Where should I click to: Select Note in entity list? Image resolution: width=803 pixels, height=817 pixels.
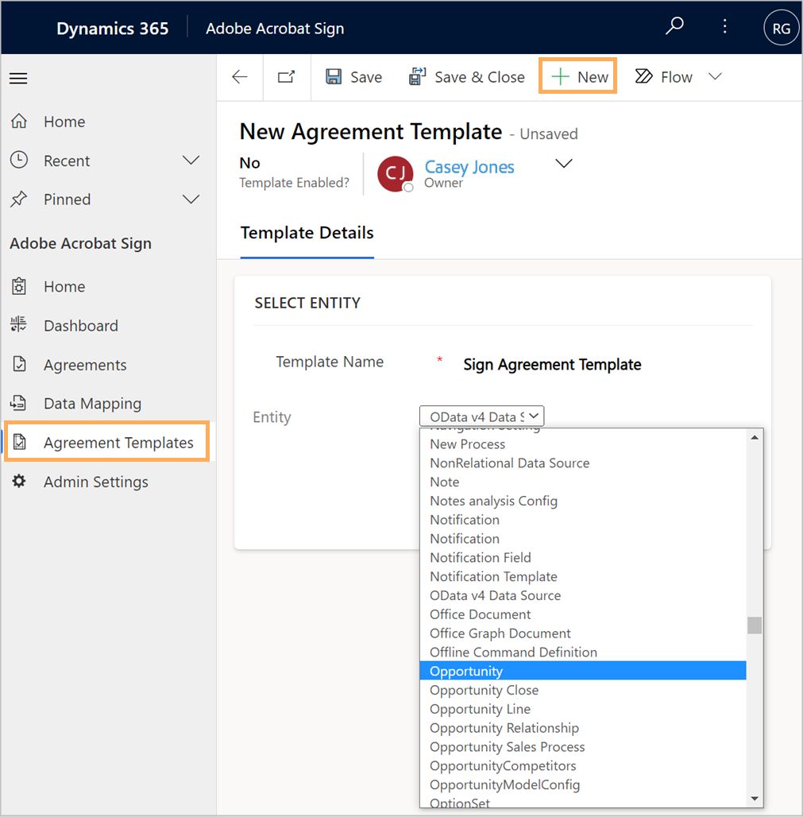coord(583,482)
